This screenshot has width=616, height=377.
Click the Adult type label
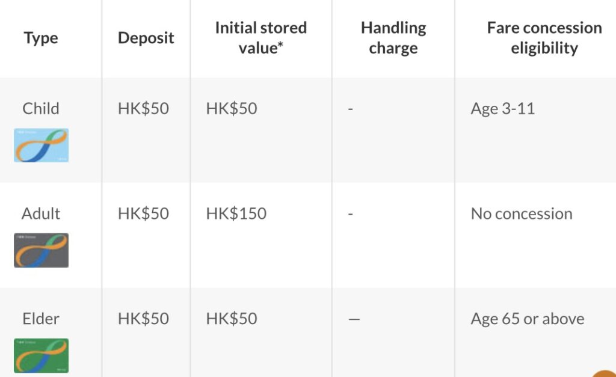pos(41,213)
